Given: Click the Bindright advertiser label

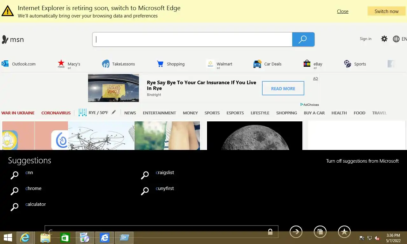Looking at the screenshot, I should tap(154, 95).
